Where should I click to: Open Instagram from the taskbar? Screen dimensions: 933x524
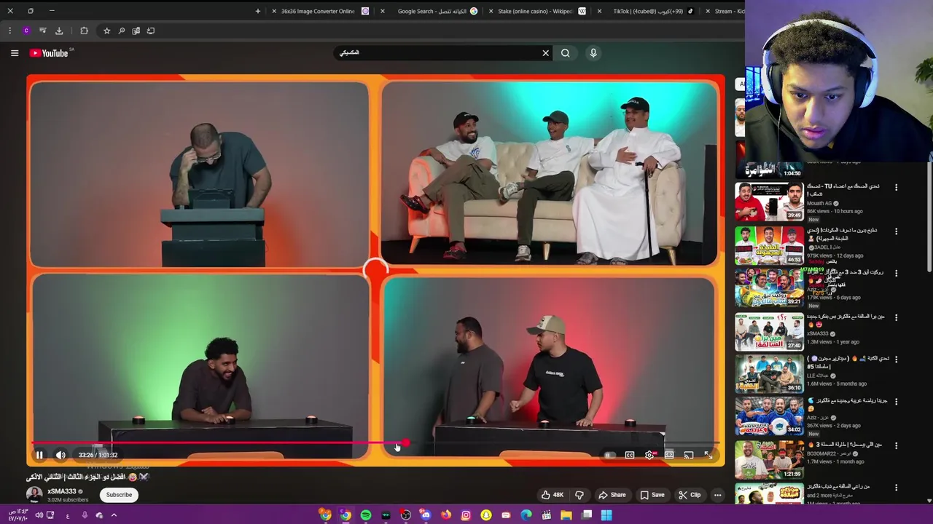[x=466, y=515]
